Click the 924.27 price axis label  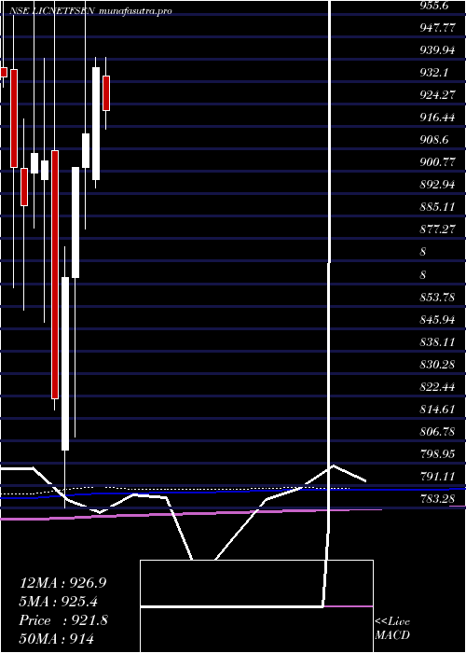pos(438,95)
